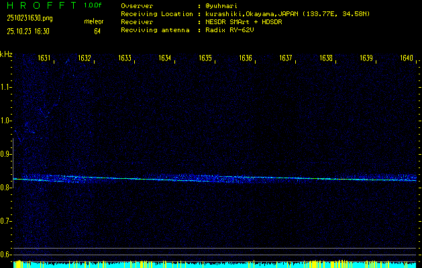
Task: Click the observer name @yuhmari
Action: point(223,5)
